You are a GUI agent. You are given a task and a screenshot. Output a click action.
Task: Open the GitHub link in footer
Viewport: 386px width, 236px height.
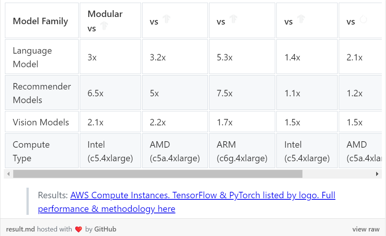(x=105, y=229)
